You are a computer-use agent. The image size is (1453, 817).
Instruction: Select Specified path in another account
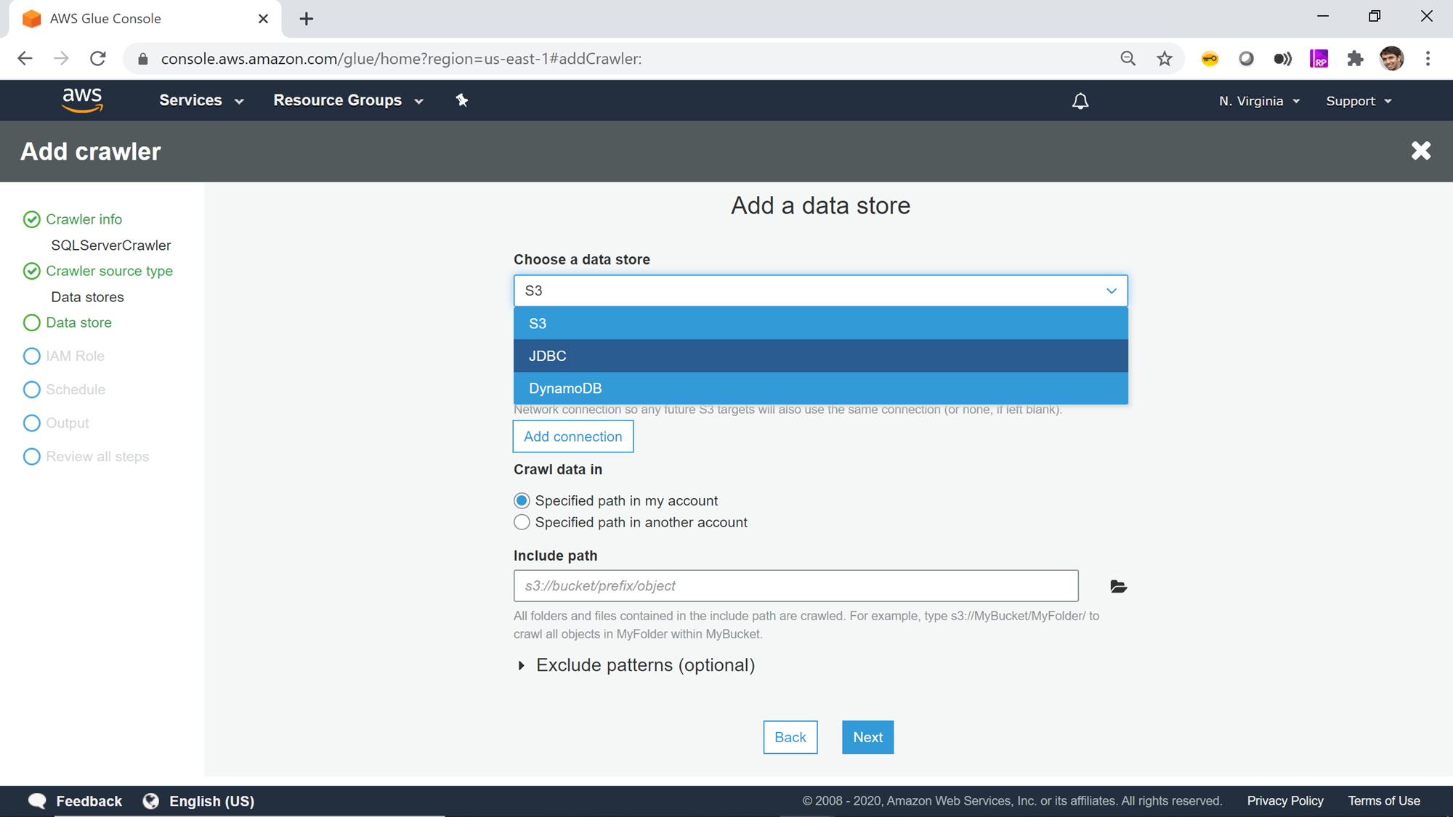[522, 523]
